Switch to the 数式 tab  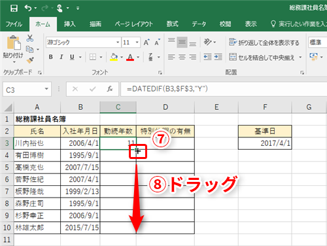tap(172, 24)
